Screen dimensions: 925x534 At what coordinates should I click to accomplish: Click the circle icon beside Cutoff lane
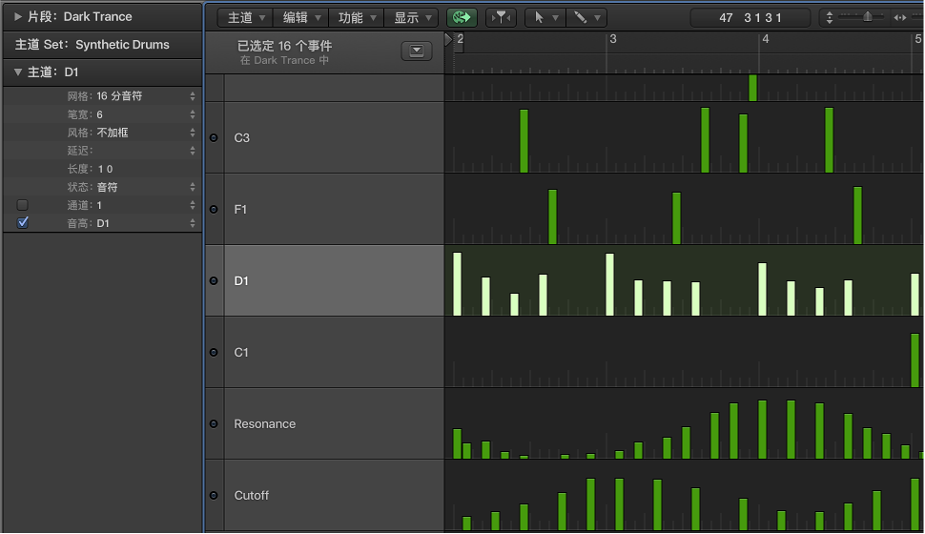coord(214,495)
